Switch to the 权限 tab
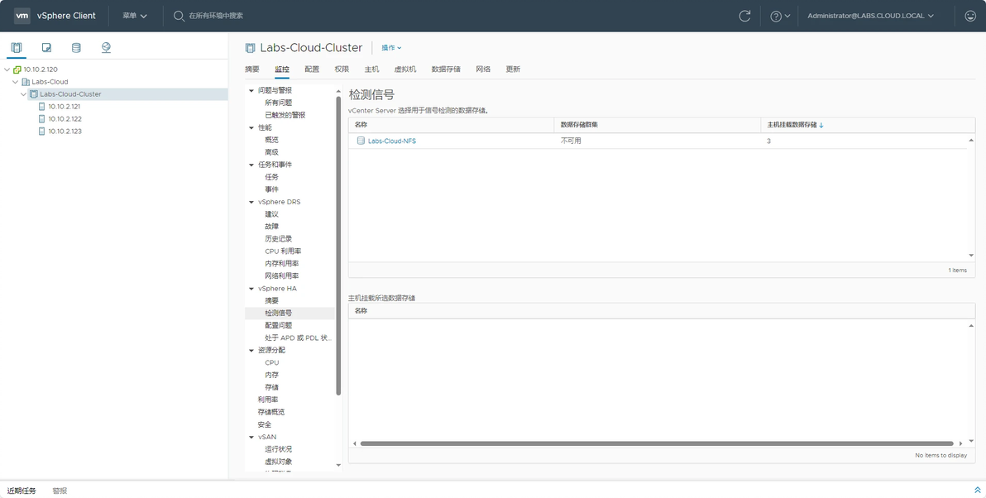986x498 pixels. pyautogui.click(x=342, y=69)
